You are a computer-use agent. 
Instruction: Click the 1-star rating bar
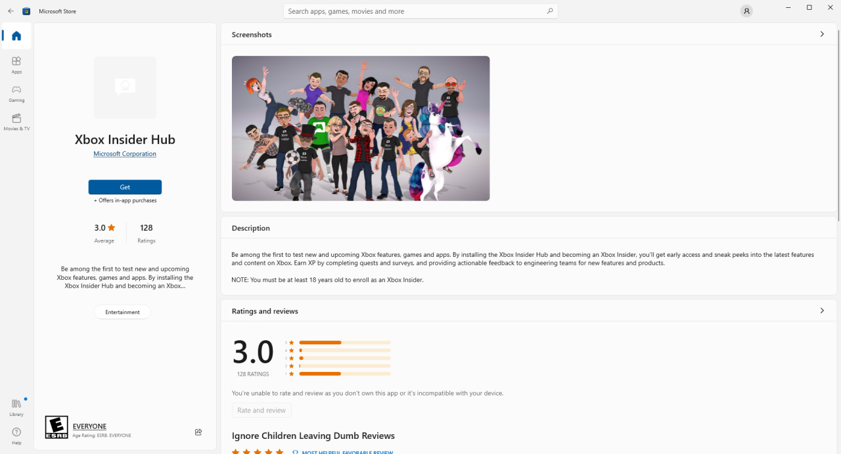[x=344, y=374]
